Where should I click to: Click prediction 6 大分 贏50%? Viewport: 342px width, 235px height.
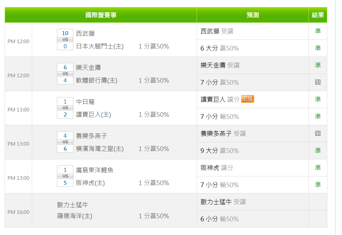(x=220, y=48)
